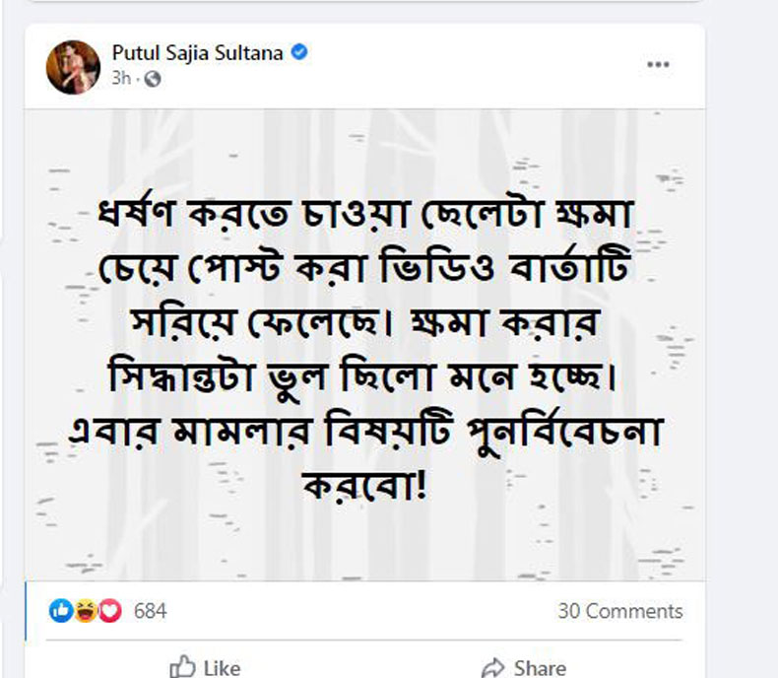The height and width of the screenshot is (678, 778).
Task: Click the red Love heart reaction
Action: [109, 611]
